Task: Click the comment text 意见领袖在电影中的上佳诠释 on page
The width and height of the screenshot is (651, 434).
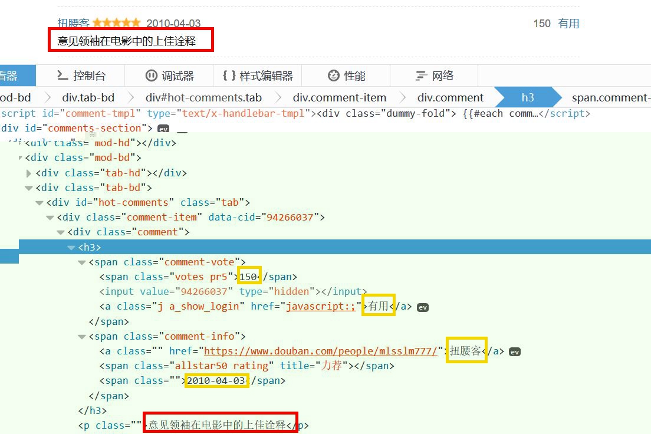Action: tap(126, 41)
